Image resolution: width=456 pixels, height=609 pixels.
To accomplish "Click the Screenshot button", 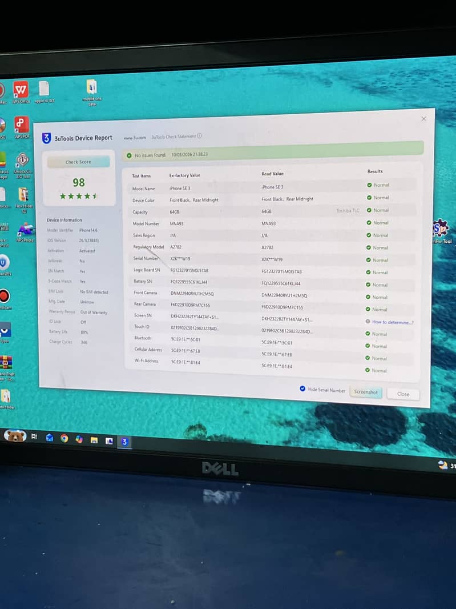I will click(x=366, y=392).
